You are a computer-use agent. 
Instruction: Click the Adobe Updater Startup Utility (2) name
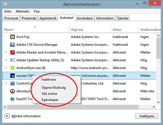40,60
